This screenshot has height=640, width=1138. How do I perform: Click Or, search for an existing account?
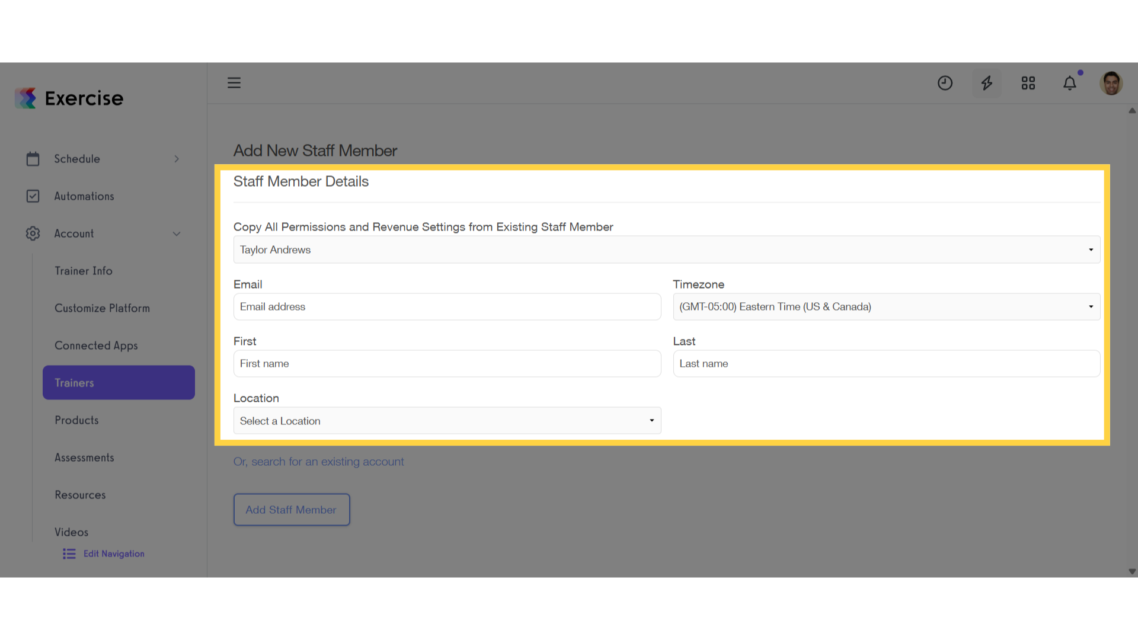(318, 462)
